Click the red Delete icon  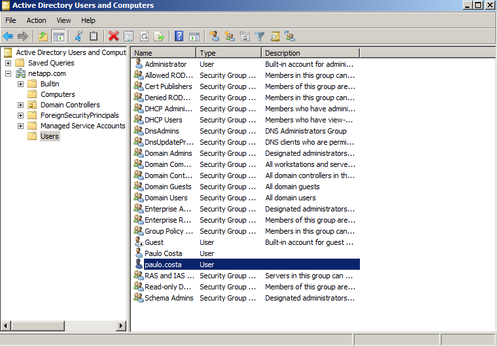coord(113,37)
